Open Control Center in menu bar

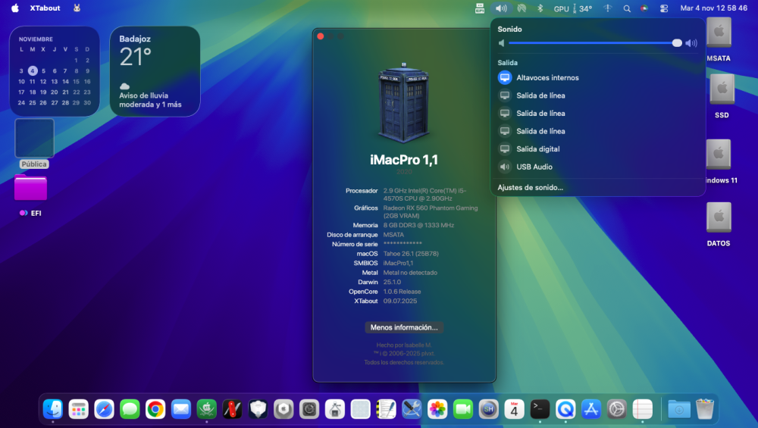664,8
